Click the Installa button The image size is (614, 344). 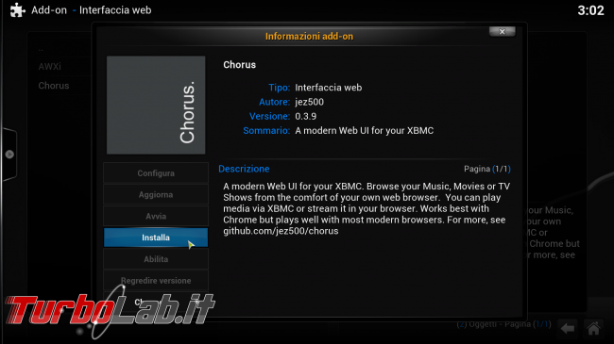pos(156,238)
